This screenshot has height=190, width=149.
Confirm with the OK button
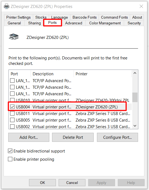point(42,183)
